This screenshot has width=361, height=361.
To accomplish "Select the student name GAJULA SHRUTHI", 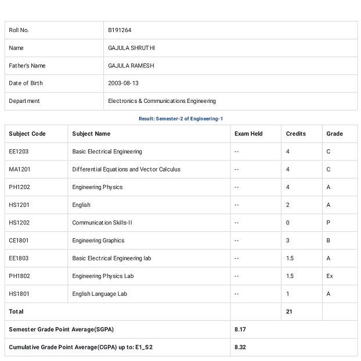I will coord(131,48).
